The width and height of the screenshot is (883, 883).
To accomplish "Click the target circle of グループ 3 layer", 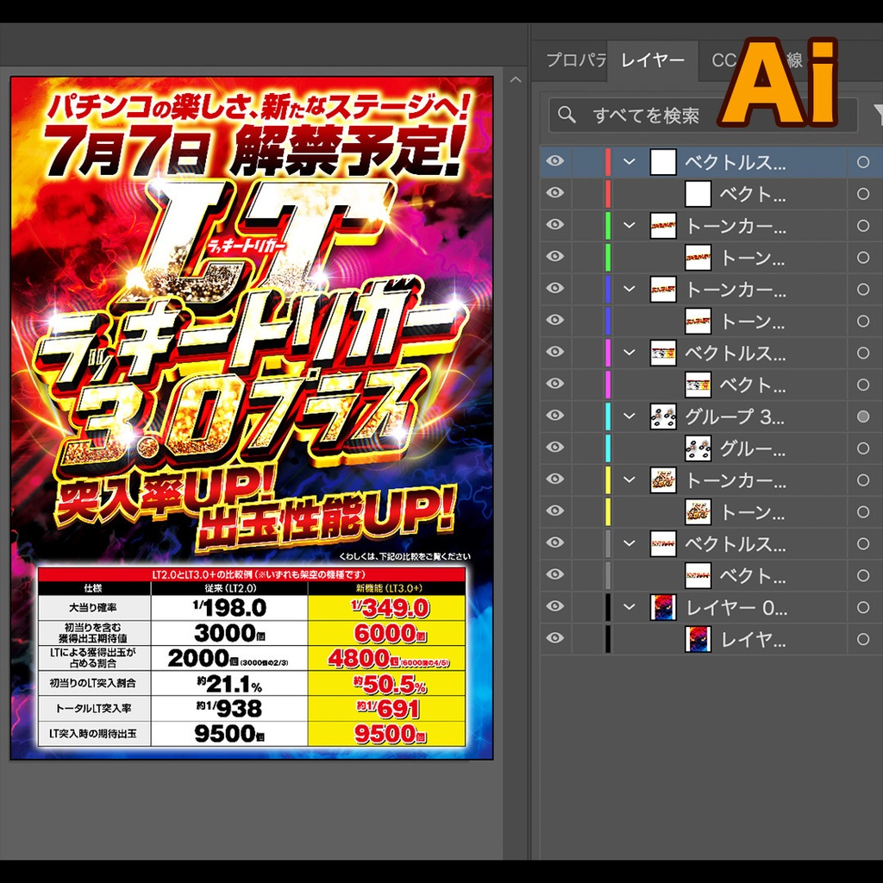I will pos(863,416).
